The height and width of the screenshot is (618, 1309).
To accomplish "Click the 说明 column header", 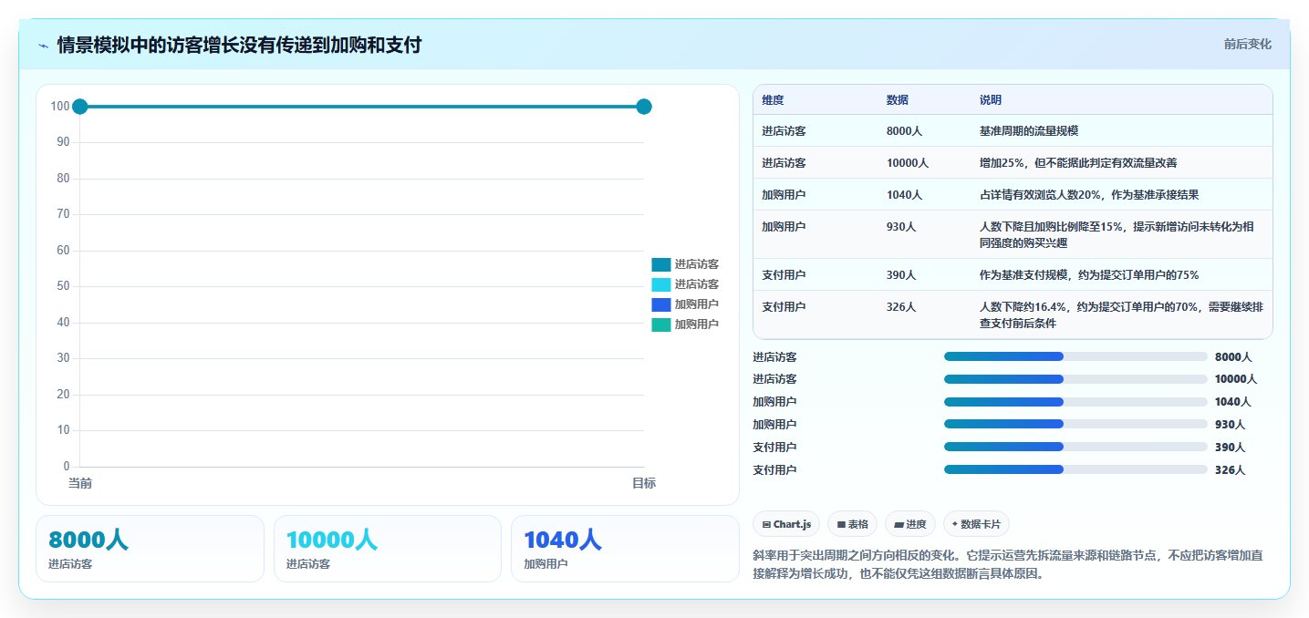I will (x=990, y=100).
